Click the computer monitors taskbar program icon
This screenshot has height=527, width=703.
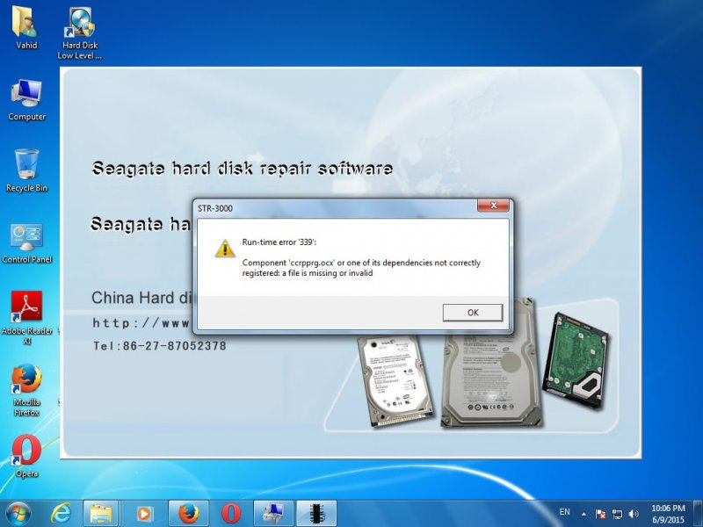pos(273,514)
